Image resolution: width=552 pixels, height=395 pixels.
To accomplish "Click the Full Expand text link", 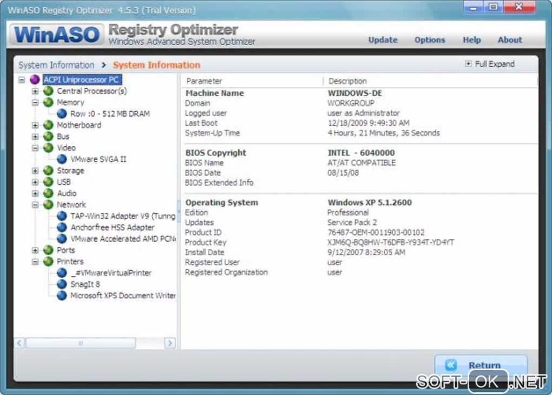I will click(495, 64).
